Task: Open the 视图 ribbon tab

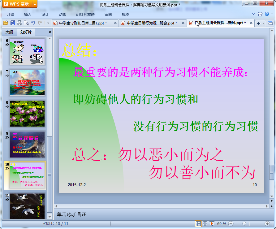Action: pos(126,15)
